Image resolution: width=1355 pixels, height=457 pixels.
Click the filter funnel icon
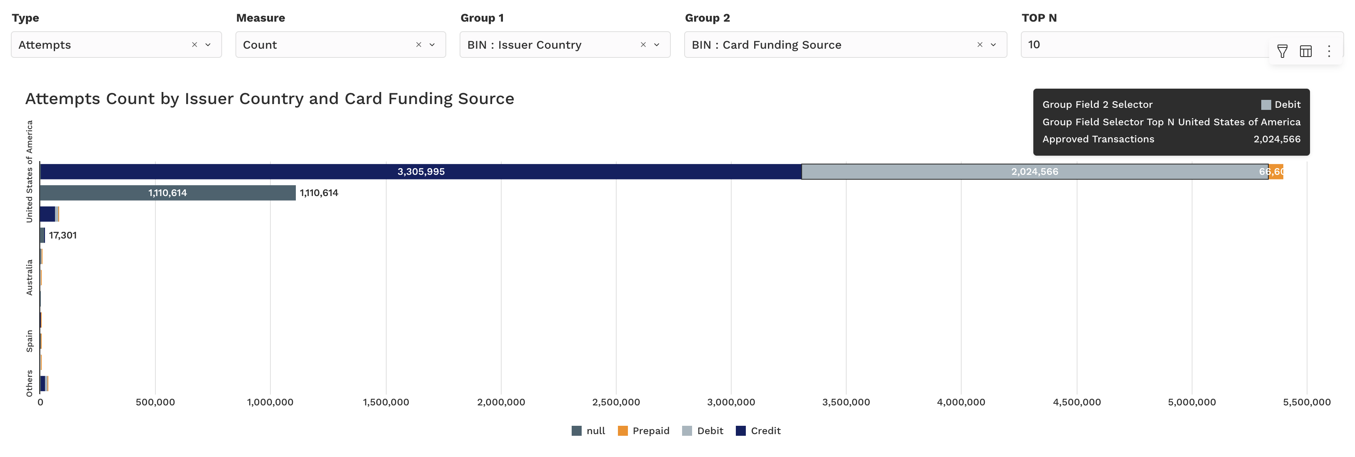(1282, 51)
